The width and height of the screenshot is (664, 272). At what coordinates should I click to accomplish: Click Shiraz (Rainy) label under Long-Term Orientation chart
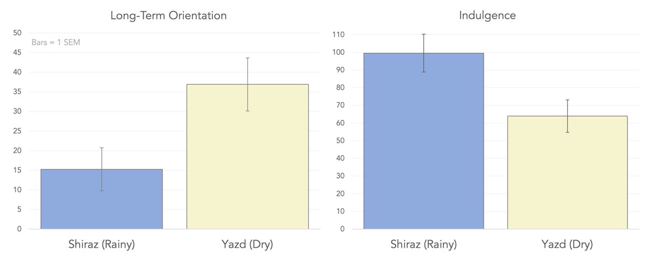[x=102, y=244]
